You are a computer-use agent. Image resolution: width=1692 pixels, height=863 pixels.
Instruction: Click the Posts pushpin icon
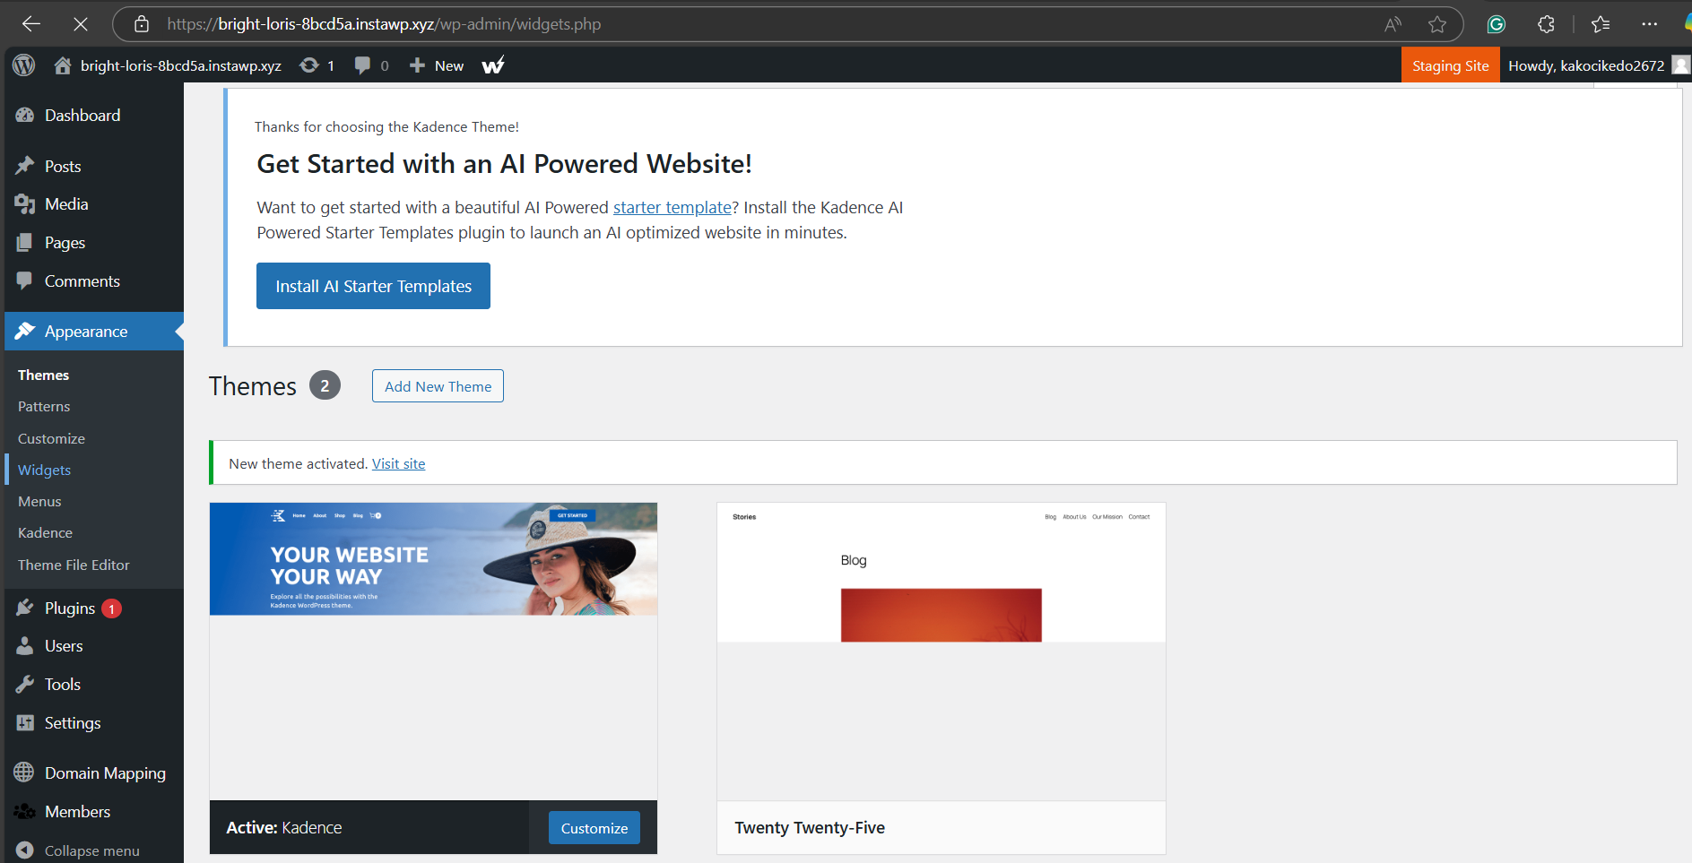coord(25,166)
